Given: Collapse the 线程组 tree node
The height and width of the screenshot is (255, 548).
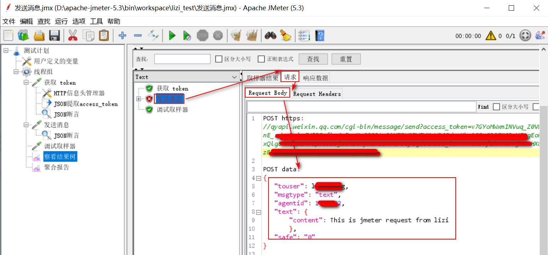Looking at the screenshot, I should [x=16, y=72].
